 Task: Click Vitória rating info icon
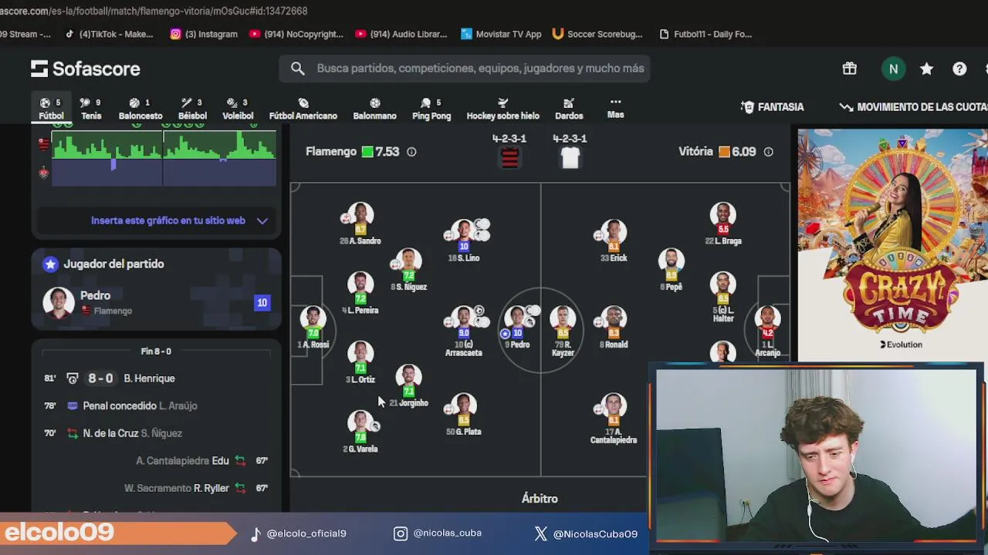[x=768, y=152]
